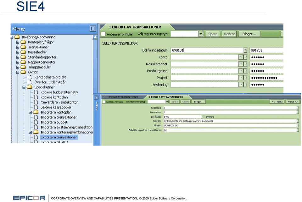Click the Filnamn field containing SCALEC09.SE
This screenshot has width=302, height=202.
(230, 126)
